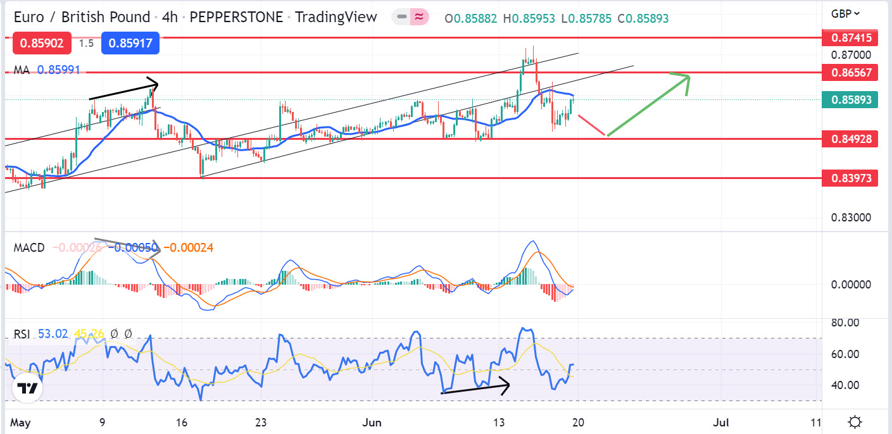This screenshot has width=892, height=434.
Task: Click the blue buy price 0.85917
Action: (x=134, y=44)
